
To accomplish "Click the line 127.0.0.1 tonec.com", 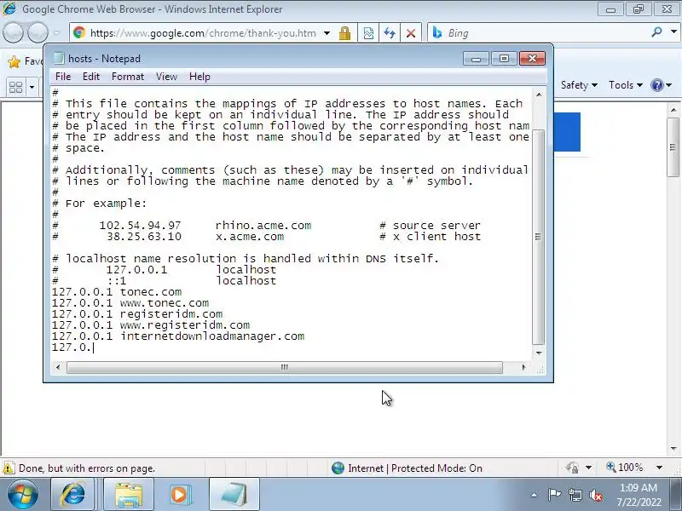I will 117,292.
